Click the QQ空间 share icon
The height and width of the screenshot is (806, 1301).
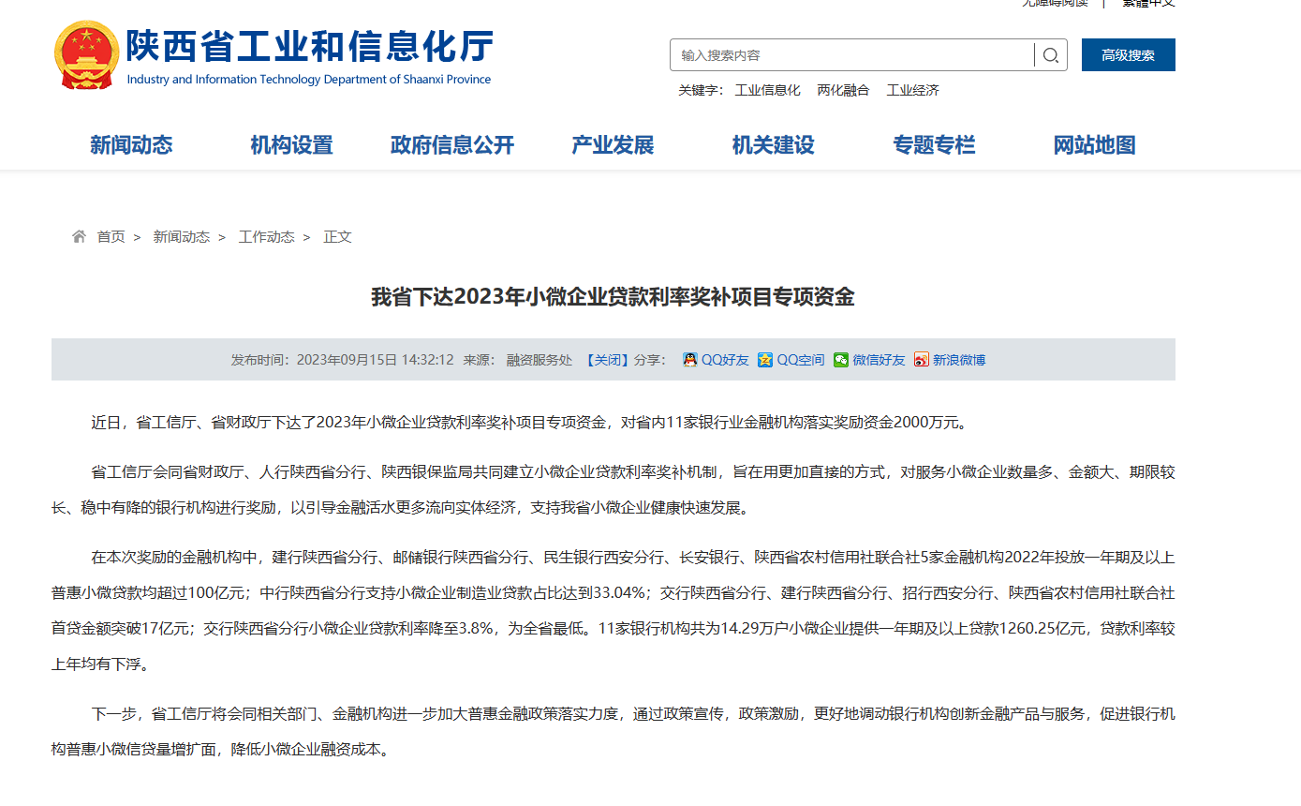tap(764, 359)
